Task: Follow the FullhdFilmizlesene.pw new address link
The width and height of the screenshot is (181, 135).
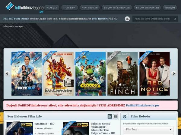Action: [x=143, y=105]
